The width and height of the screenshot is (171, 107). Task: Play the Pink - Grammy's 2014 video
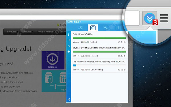125,42
